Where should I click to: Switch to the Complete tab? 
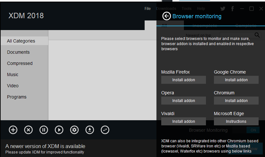point(246,26)
